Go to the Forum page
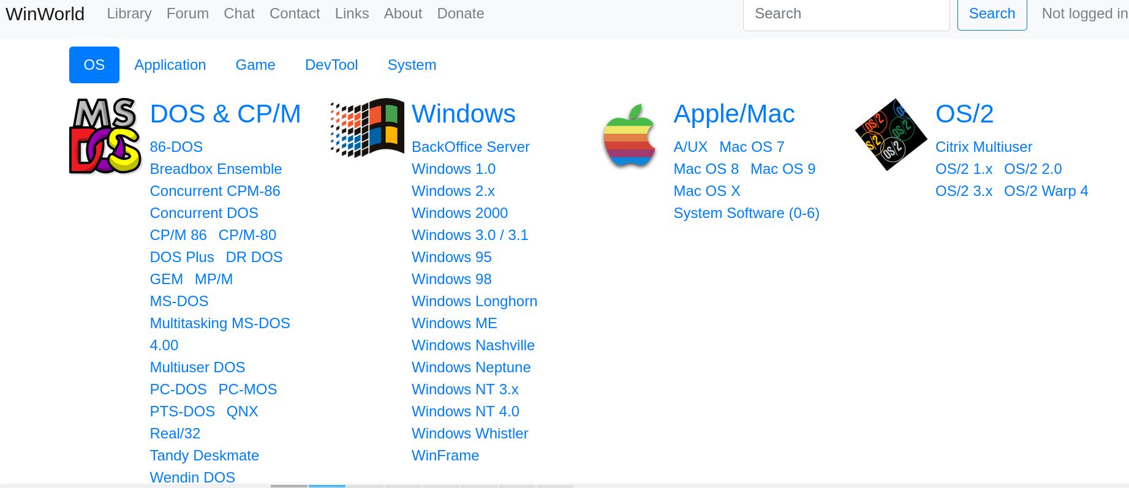 (x=187, y=13)
